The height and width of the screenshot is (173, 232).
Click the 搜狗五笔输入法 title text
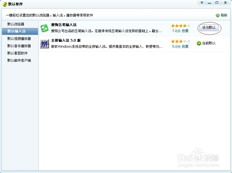point(64,25)
